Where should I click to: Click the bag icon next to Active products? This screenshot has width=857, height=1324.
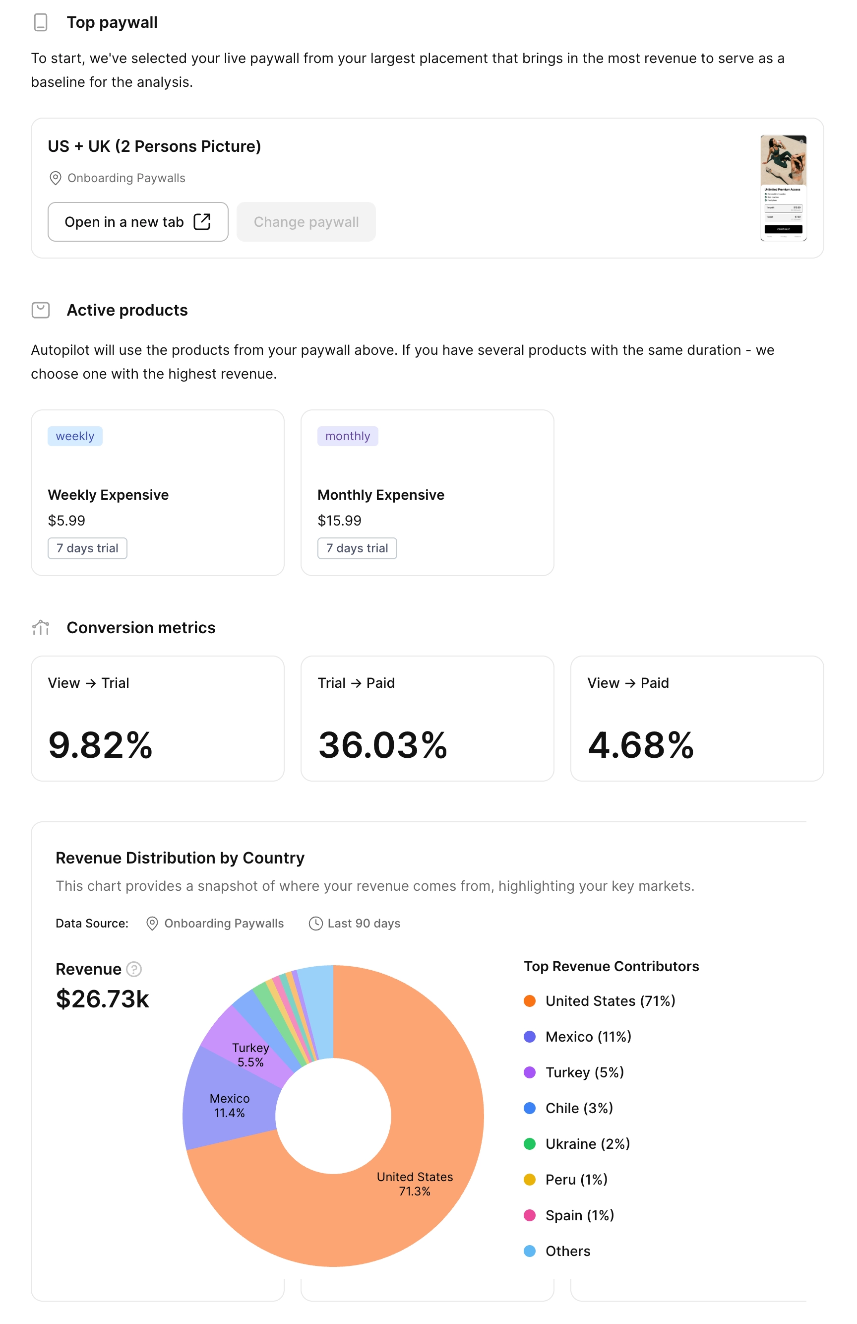pyautogui.click(x=40, y=311)
